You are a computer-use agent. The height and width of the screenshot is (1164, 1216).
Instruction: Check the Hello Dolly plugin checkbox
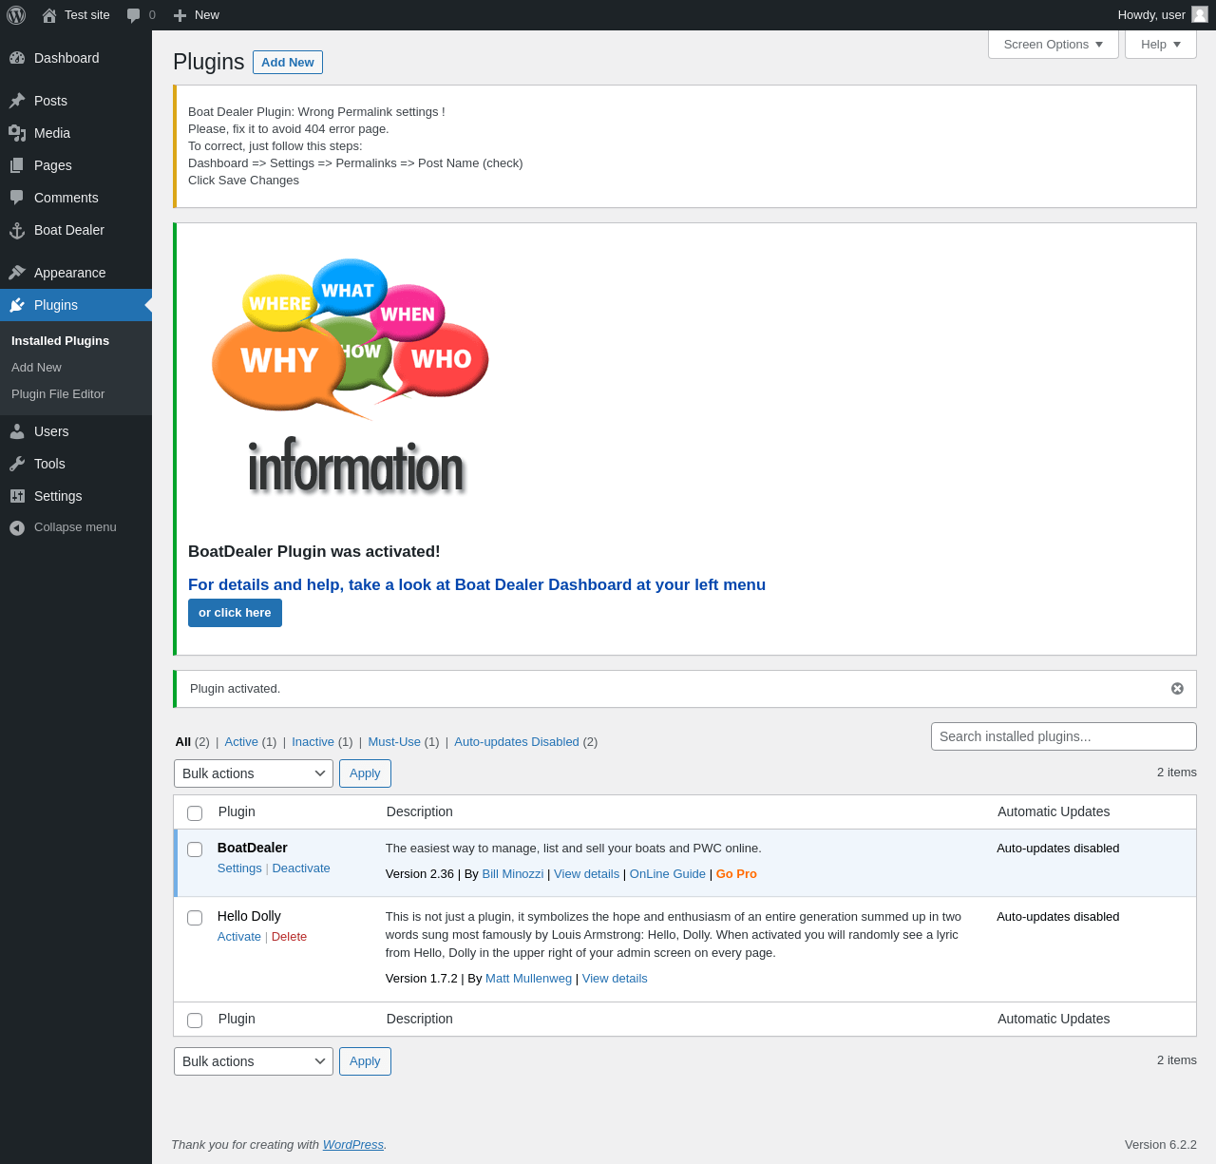point(195,918)
